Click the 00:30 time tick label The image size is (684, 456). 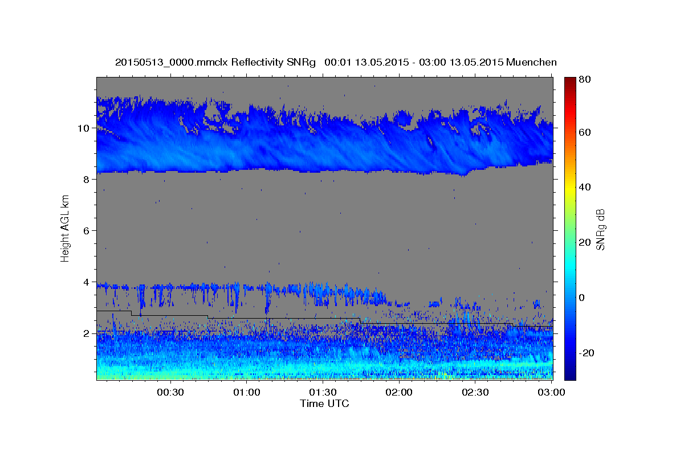[170, 393]
